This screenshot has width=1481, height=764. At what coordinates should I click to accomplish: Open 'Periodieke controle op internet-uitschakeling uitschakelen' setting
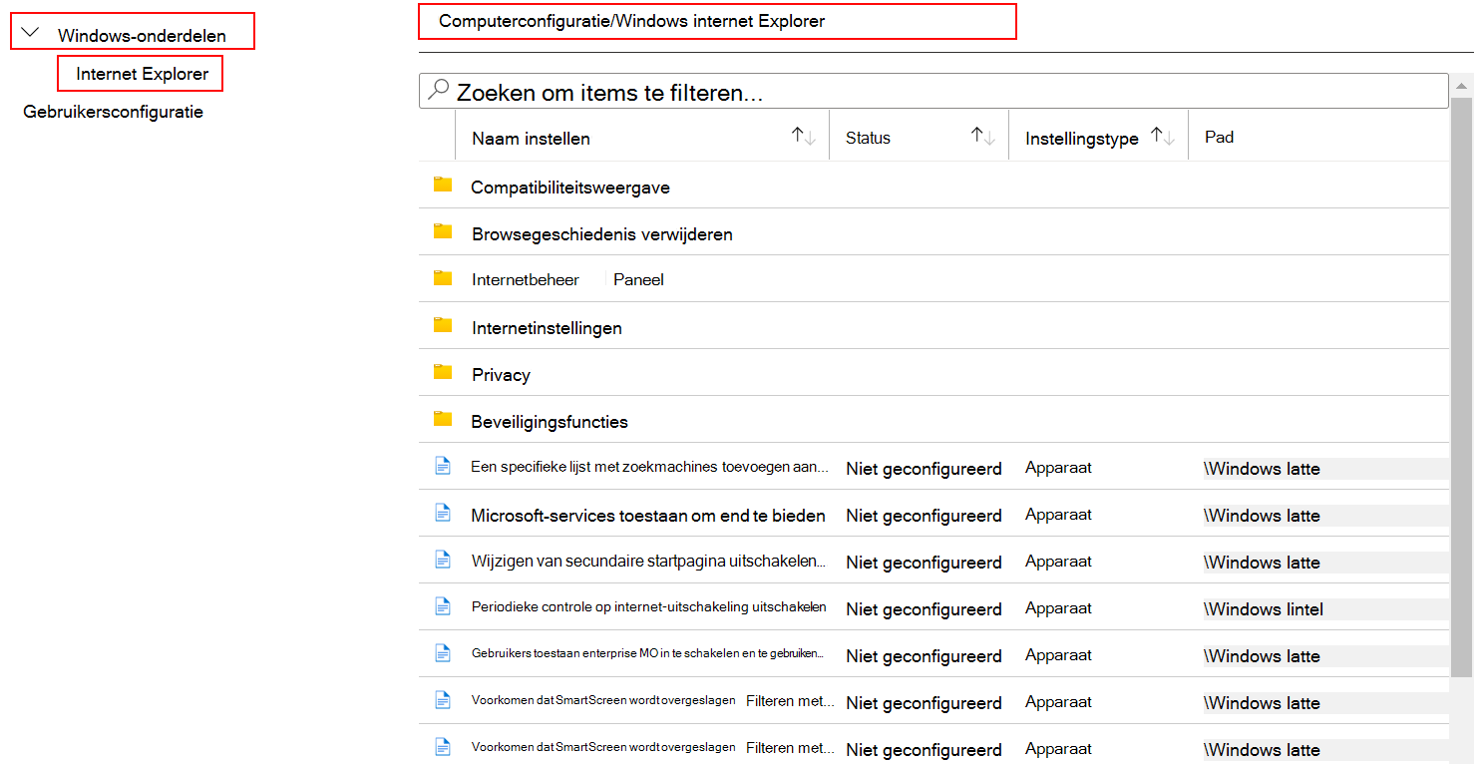pos(649,607)
